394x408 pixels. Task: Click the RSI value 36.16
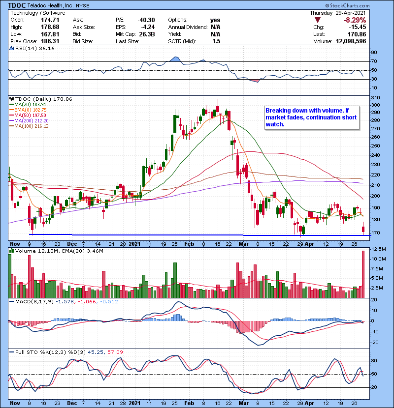[x=46, y=48]
